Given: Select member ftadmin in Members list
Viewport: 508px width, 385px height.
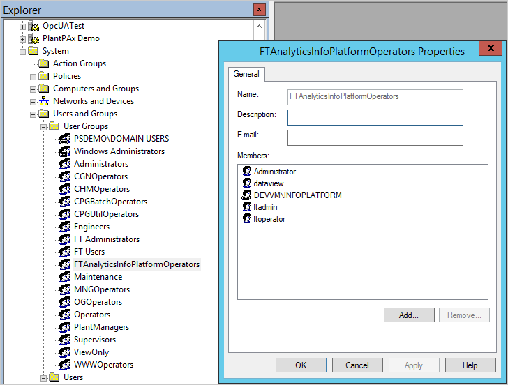Looking at the screenshot, I should (265, 207).
